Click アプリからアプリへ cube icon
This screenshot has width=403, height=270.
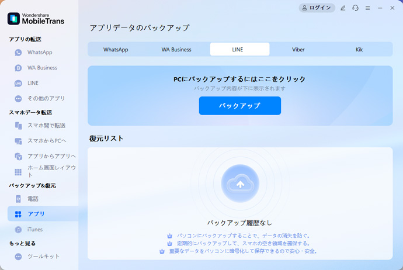click(18, 156)
